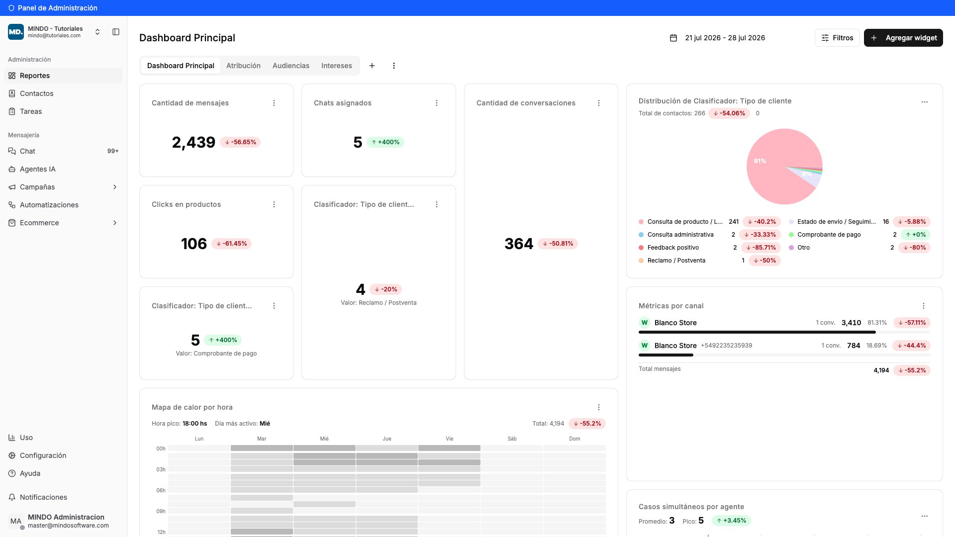Click the Tareas sidebar icon

(x=12, y=111)
